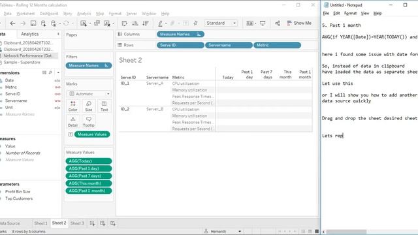Select the Profit Bin Size parameter
This screenshot has width=418, height=235.
coord(18,191)
